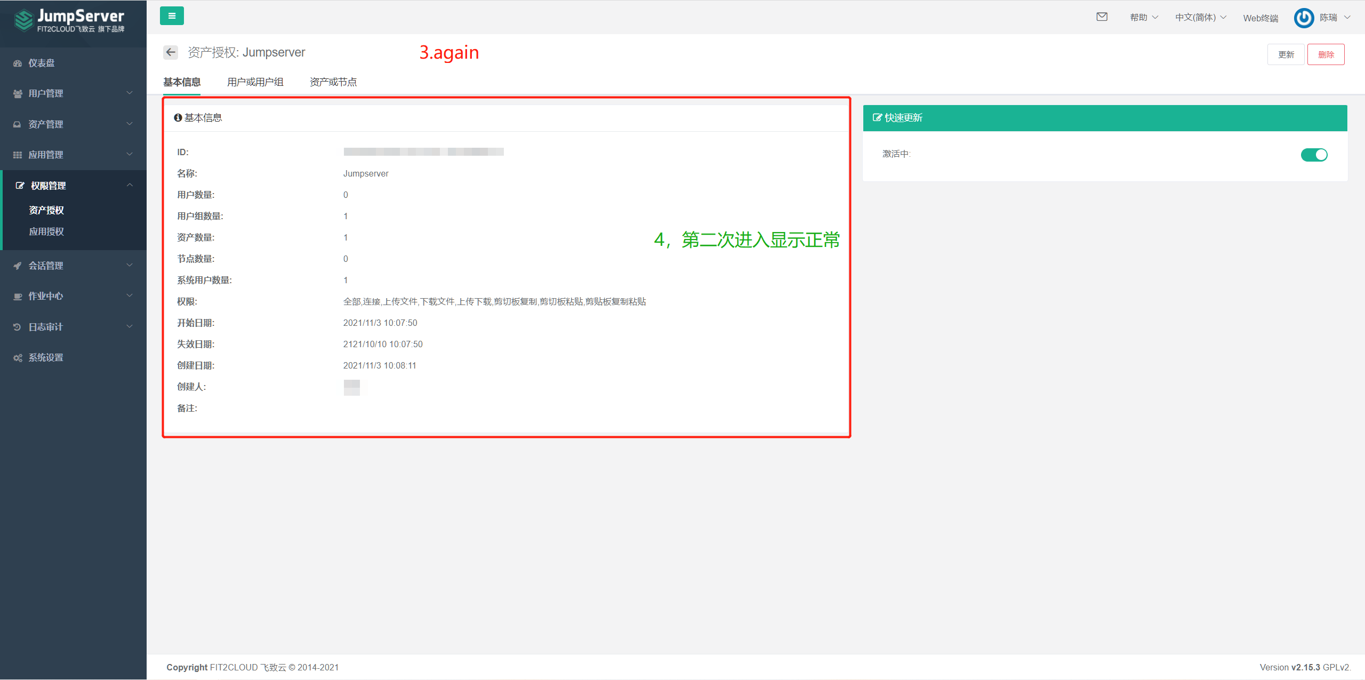Screen dimensions: 1365x680
Task: Click the 更新 update button
Action: click(x=1286, y=54)
